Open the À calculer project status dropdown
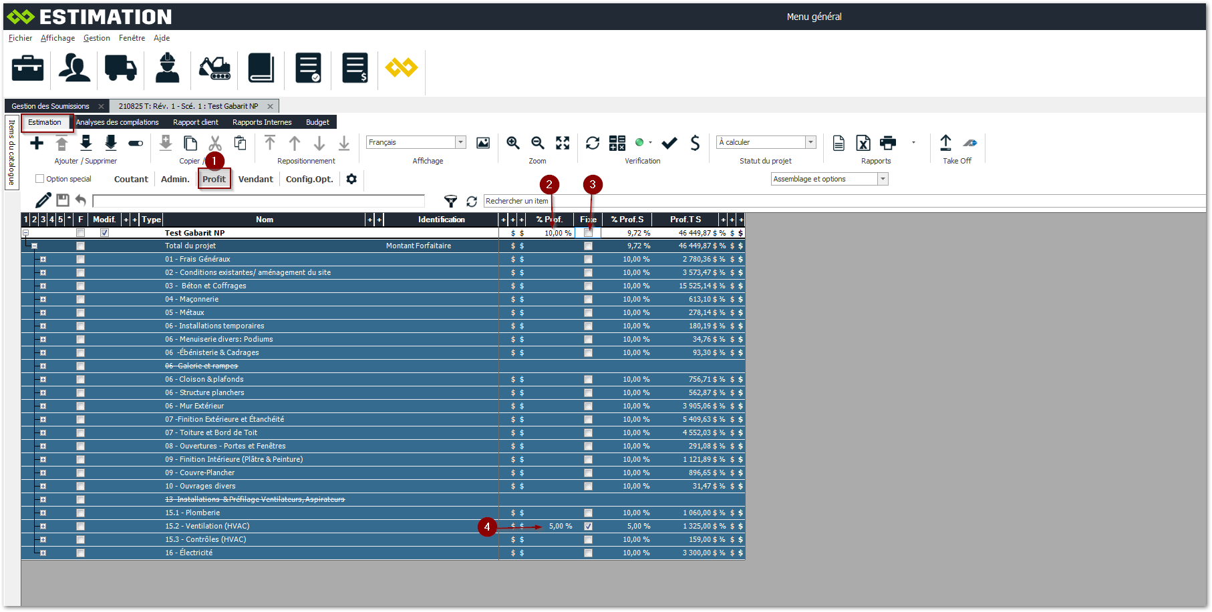This screenshot has height=612, width=1212. [x=810, y=142]
